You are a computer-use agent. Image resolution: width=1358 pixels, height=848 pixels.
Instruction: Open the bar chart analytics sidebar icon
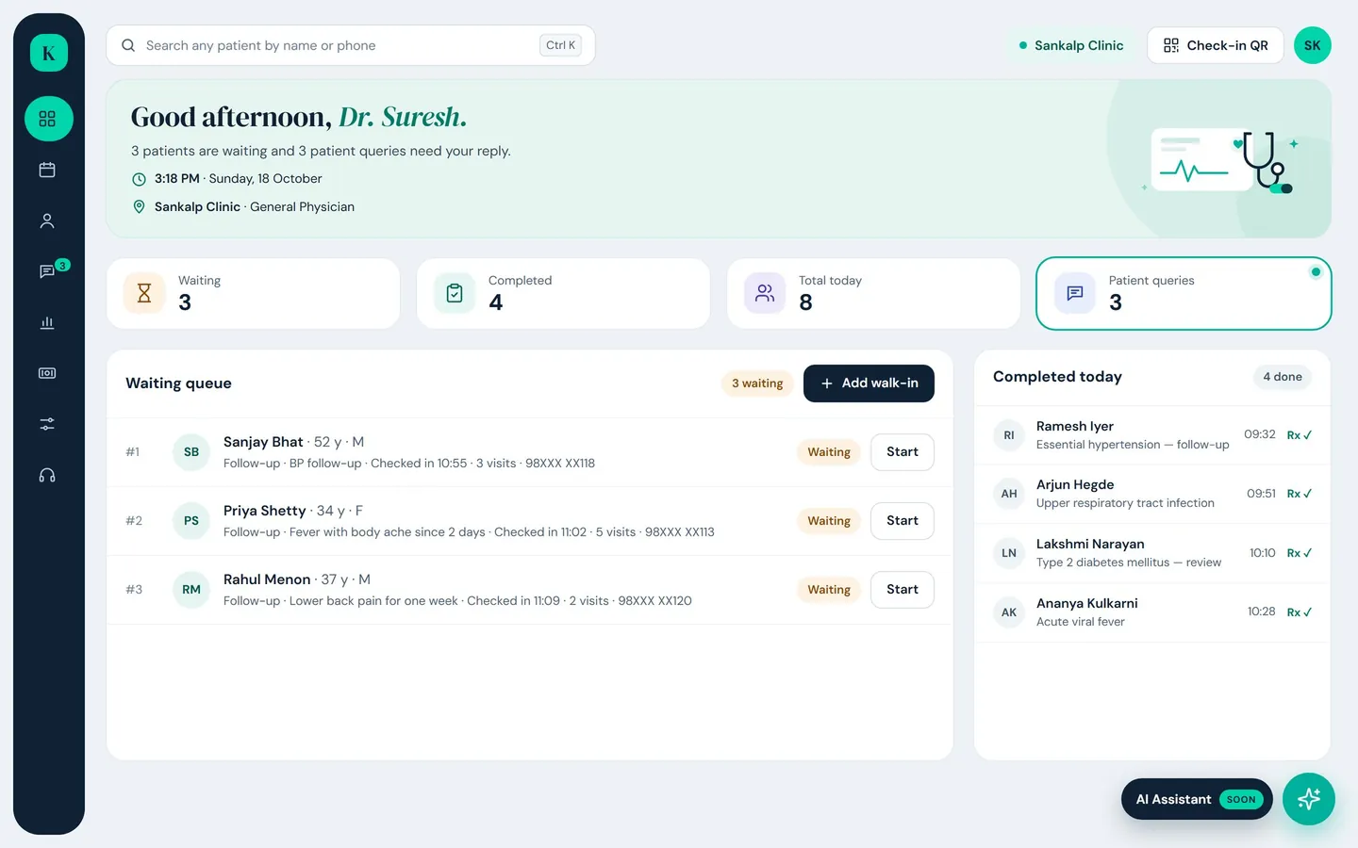[47, 322]
